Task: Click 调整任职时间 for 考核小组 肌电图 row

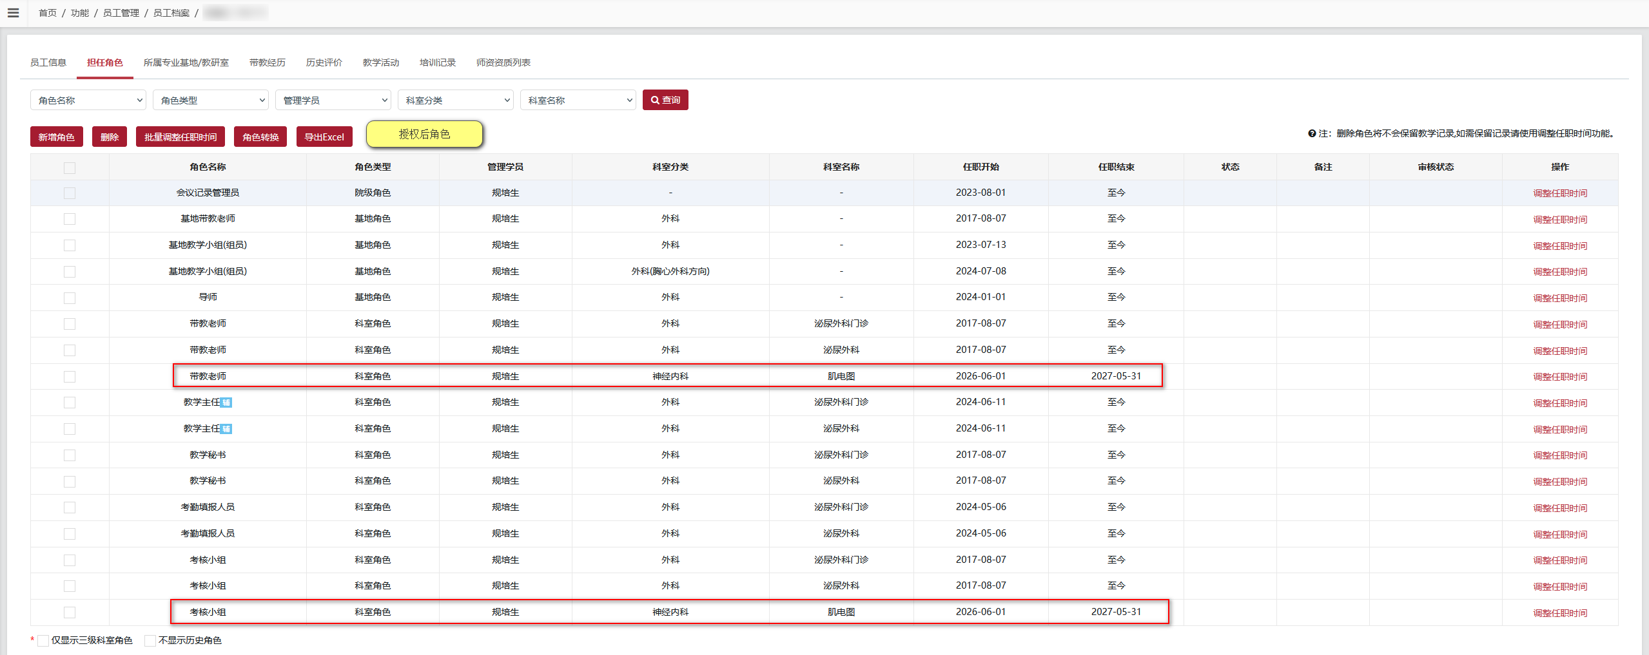Action: click(x=1560, y=613)
